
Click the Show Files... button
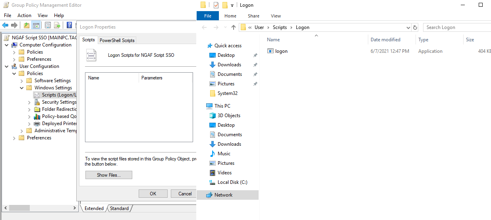click(x=109, y=175)
